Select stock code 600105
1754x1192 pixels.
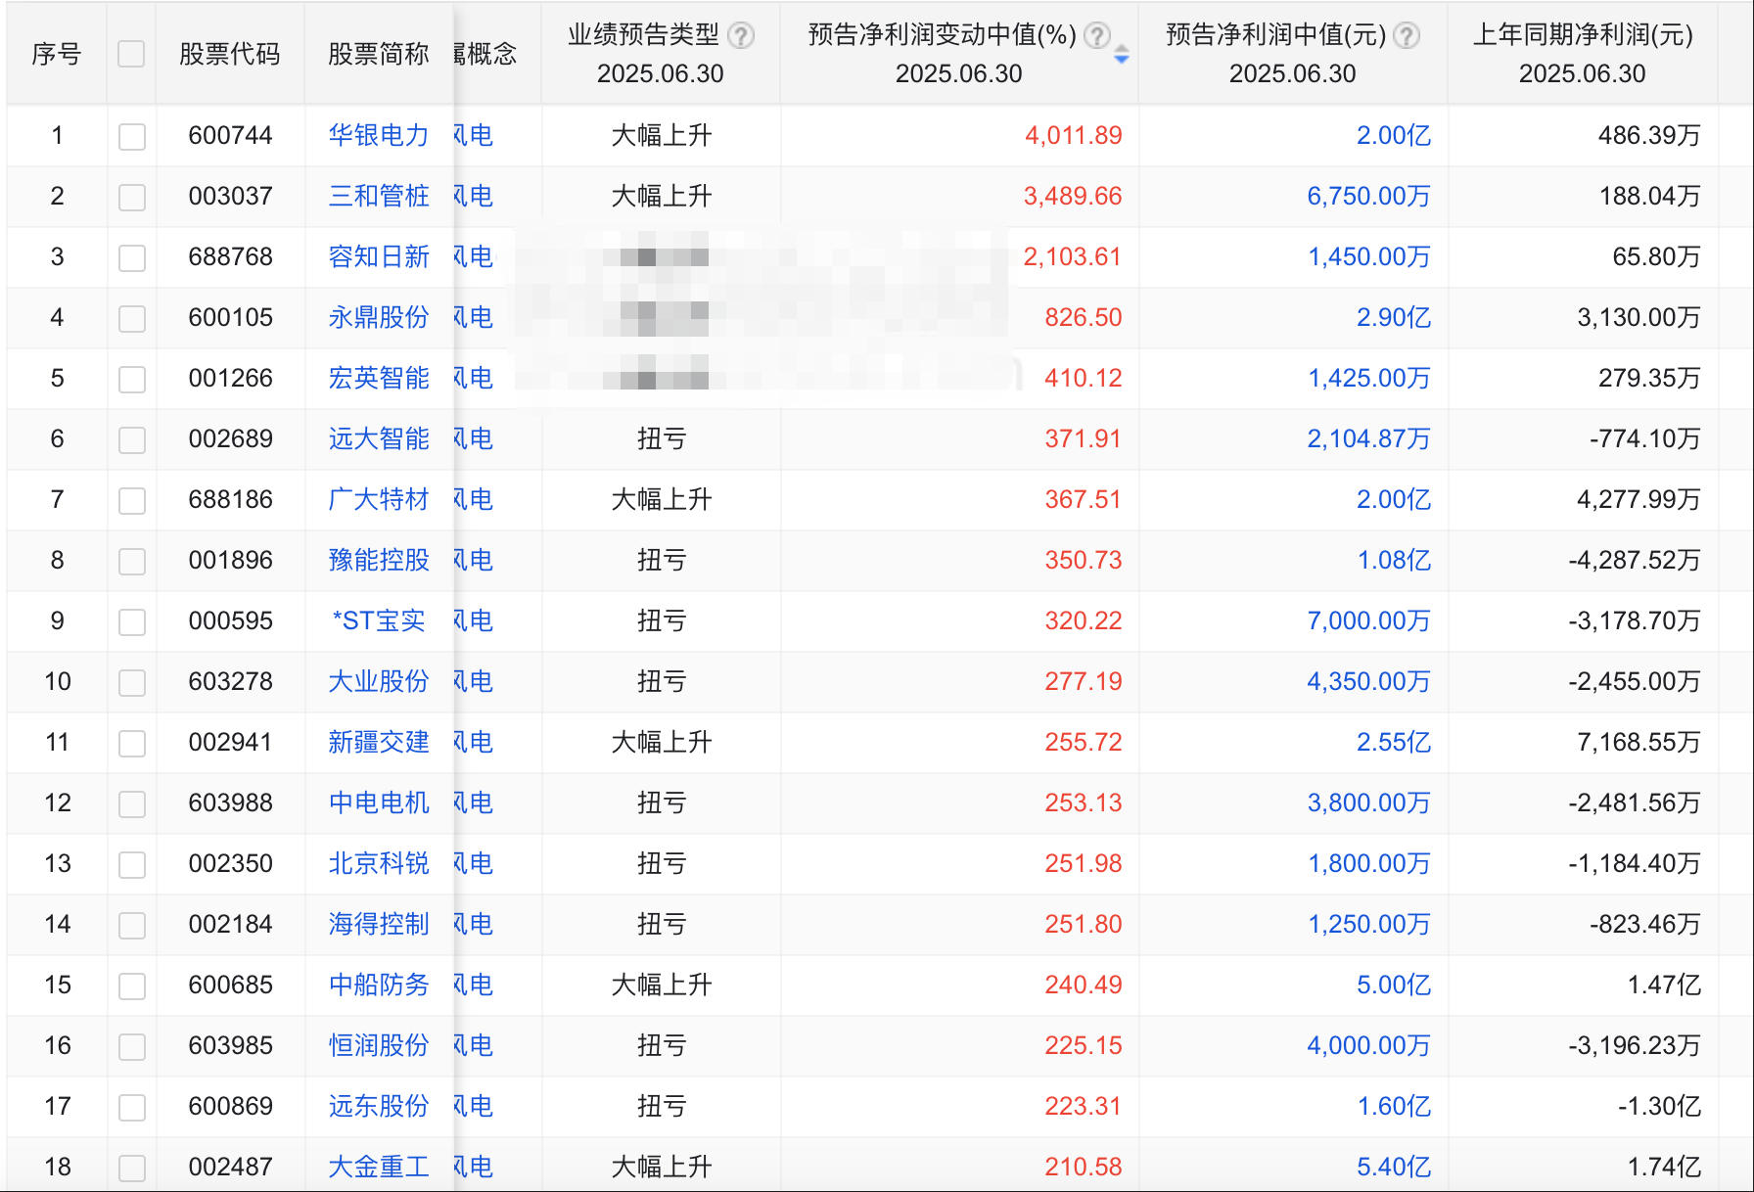pos(230,317)
